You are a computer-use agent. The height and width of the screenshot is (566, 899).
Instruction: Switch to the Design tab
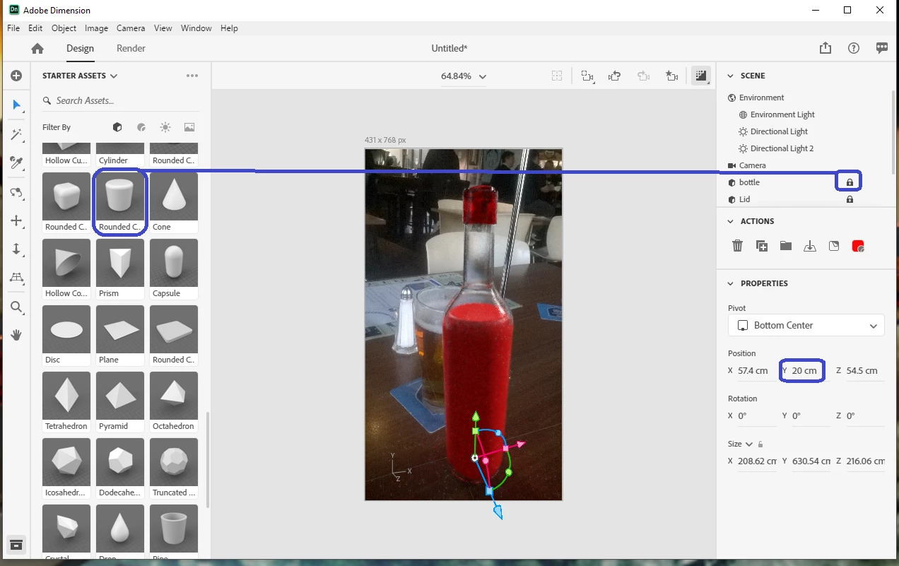(x=80, y=48)
